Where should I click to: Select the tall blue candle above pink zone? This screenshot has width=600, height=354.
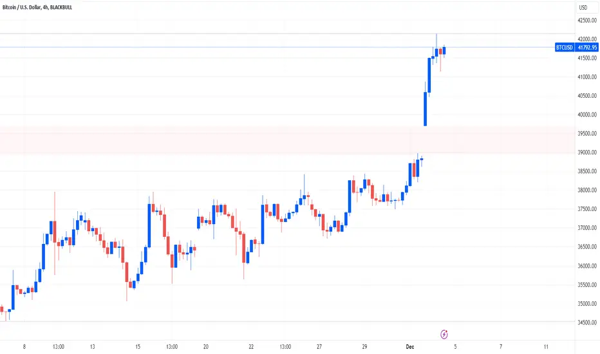click(x=425, y=109)
